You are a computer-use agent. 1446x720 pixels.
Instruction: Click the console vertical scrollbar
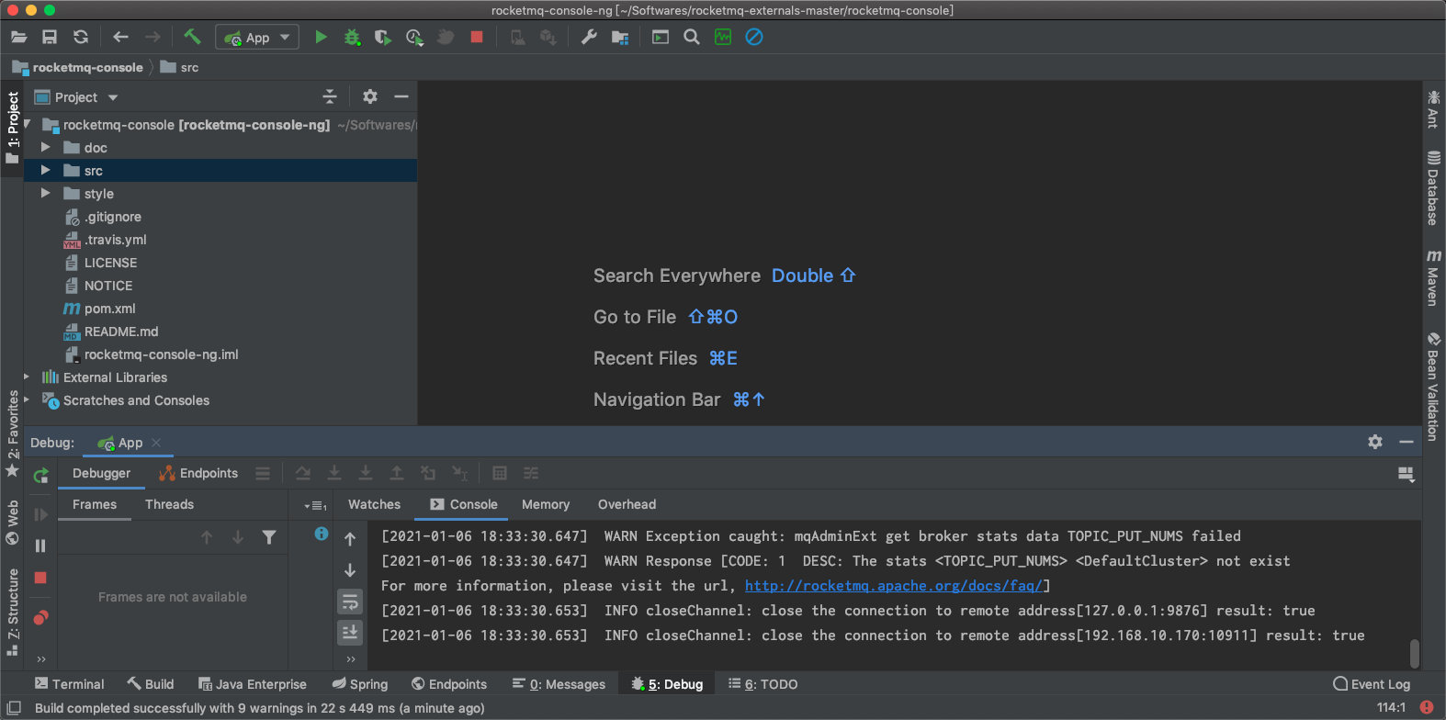coord(1415,653)
